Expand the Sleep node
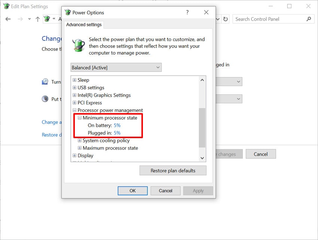The width and height of the screenshot is (318, 240). [x=74, y=80]
